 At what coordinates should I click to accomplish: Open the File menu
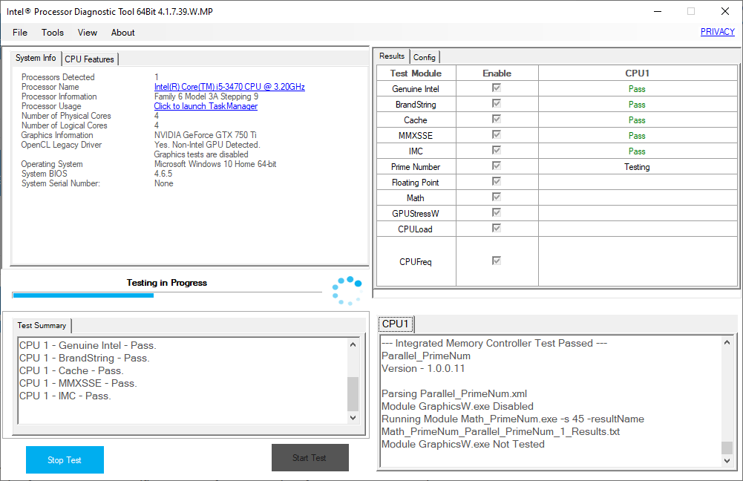tap(20, 32)
